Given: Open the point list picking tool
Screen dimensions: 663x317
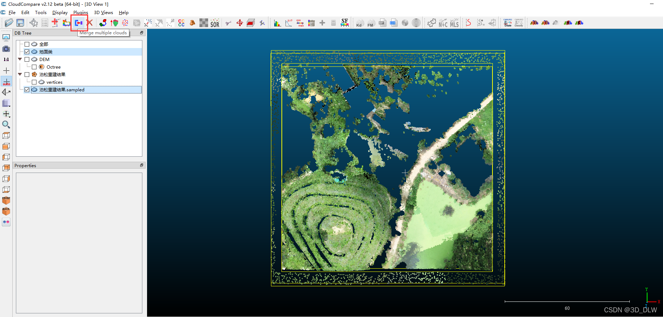Looking at the screenshot, I should pyautogui.click(x=45, y=23).
